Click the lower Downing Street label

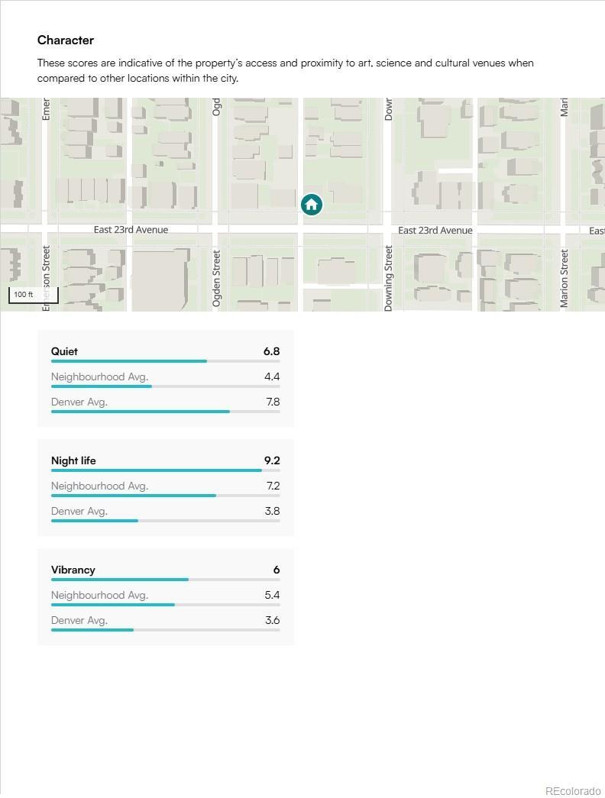389,277
